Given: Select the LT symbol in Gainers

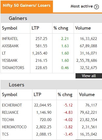Looking at the screenshot, I should click(x=4, y=53).
